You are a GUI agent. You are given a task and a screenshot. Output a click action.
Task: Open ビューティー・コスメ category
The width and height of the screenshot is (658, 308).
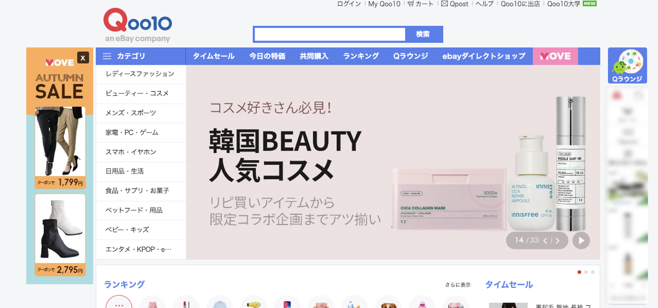(x=141, y=94)
